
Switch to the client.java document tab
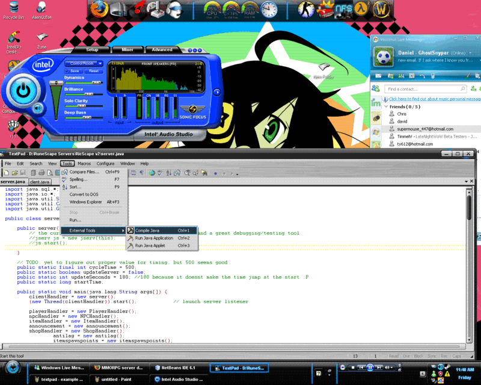(39, 181)
